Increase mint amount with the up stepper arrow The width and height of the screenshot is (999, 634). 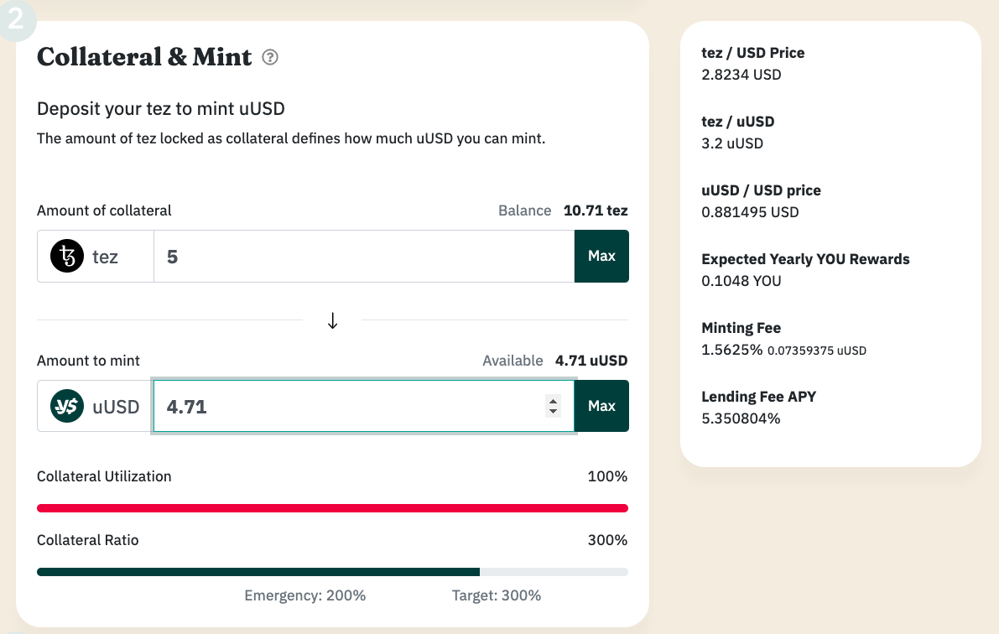(553, 401)
